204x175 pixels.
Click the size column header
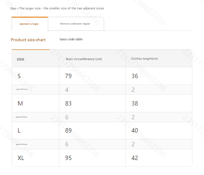click(x=21, y=59)
